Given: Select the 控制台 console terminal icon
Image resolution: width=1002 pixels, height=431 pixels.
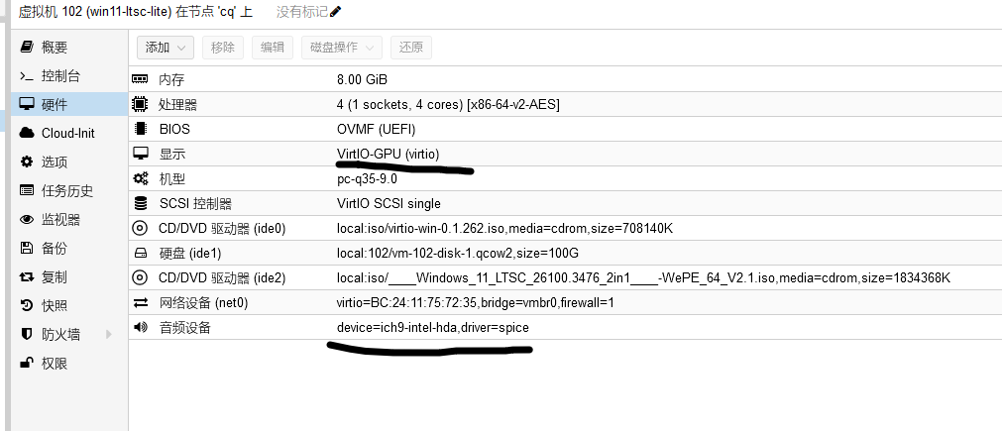Looking at the screenshot, I should pyautogui.click(x=26, y=76).
